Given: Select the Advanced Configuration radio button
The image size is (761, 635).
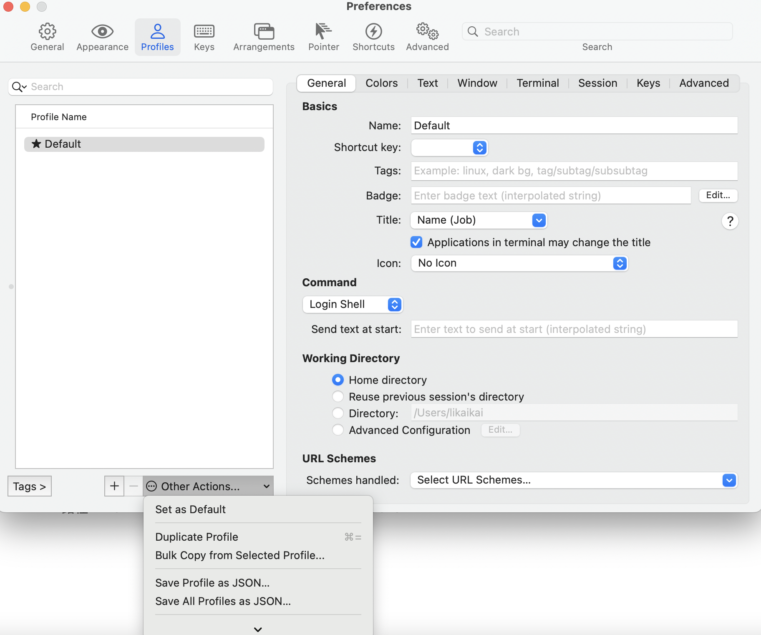Looking at the screenshot, I should tap(338, 430).
